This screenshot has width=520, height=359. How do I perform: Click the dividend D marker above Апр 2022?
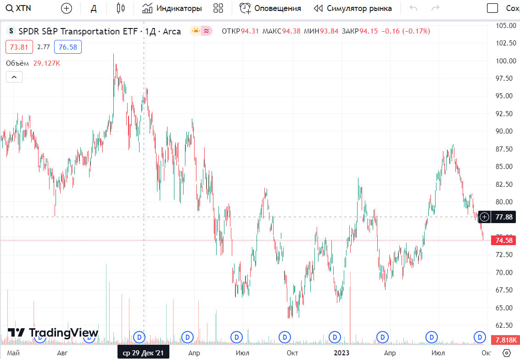[x=187, y=337]
